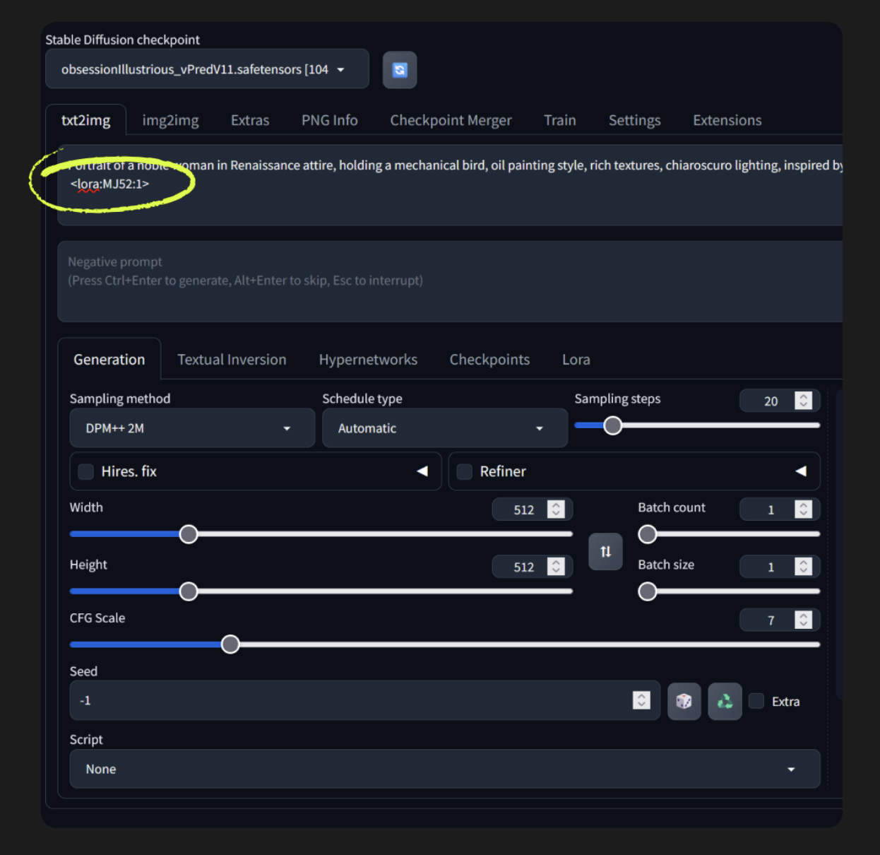Image resolution: width=880 pixels, height=855 pixels.
Task: Open the Sampling method dropdown
Action: tap(191, 428)
